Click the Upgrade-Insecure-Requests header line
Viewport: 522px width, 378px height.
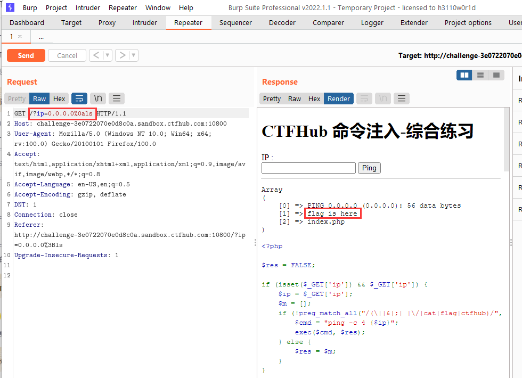tap(66, 255)
